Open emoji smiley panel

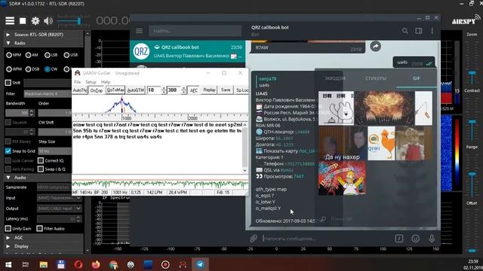point(416,239)
